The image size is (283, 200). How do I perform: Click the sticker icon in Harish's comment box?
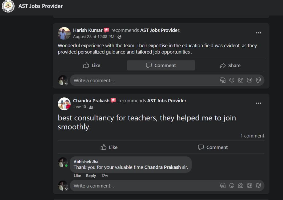click(x=258, y=80)
